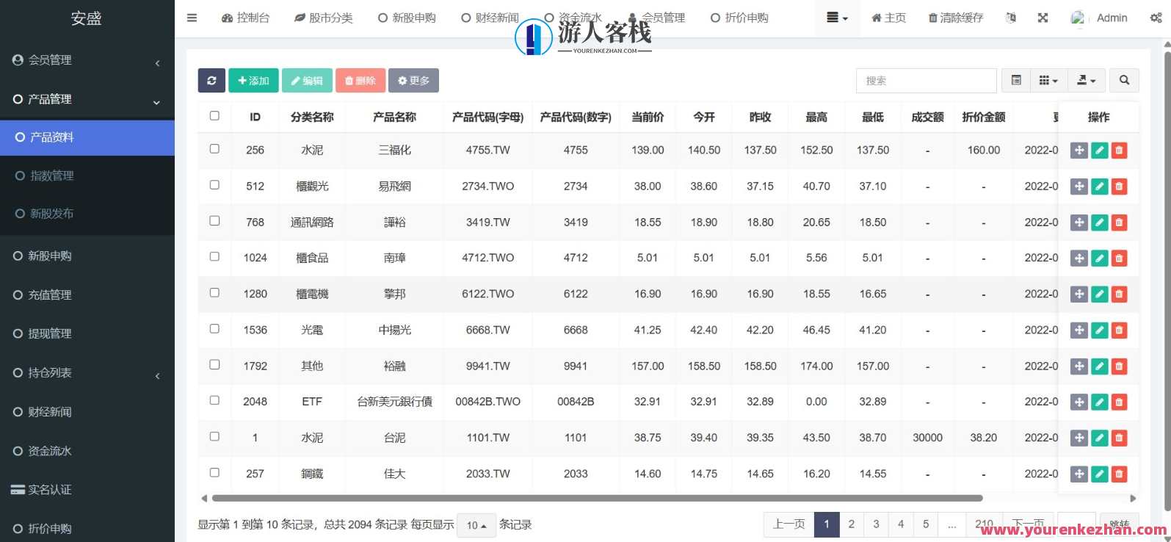The width and height of the screenshot is (1171, 542).
Task: Open the settings gears icon at top right
Action: coord(1156,18)
